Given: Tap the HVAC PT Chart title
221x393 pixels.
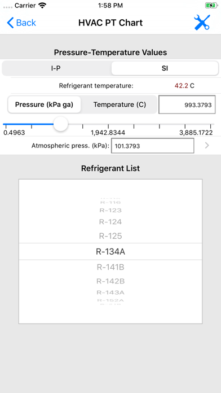Looking at the screenshot, I should [x=111, y=23].
